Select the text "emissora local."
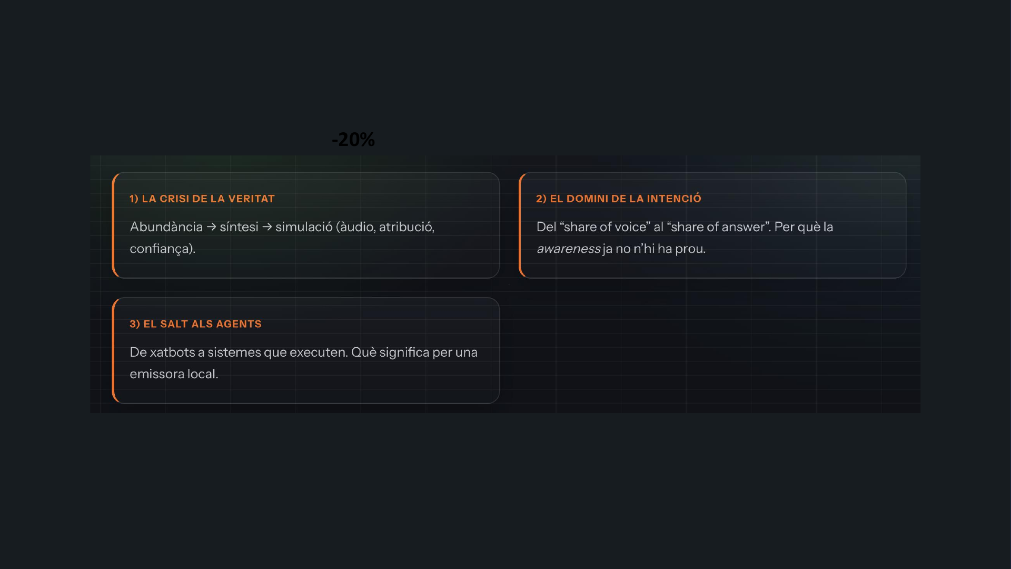 (174, 374)
